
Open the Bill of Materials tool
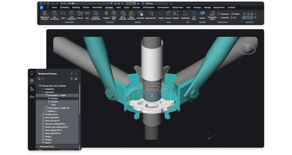click(123, 15)
